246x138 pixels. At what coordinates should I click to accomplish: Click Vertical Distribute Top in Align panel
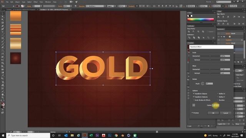(219, 24)
